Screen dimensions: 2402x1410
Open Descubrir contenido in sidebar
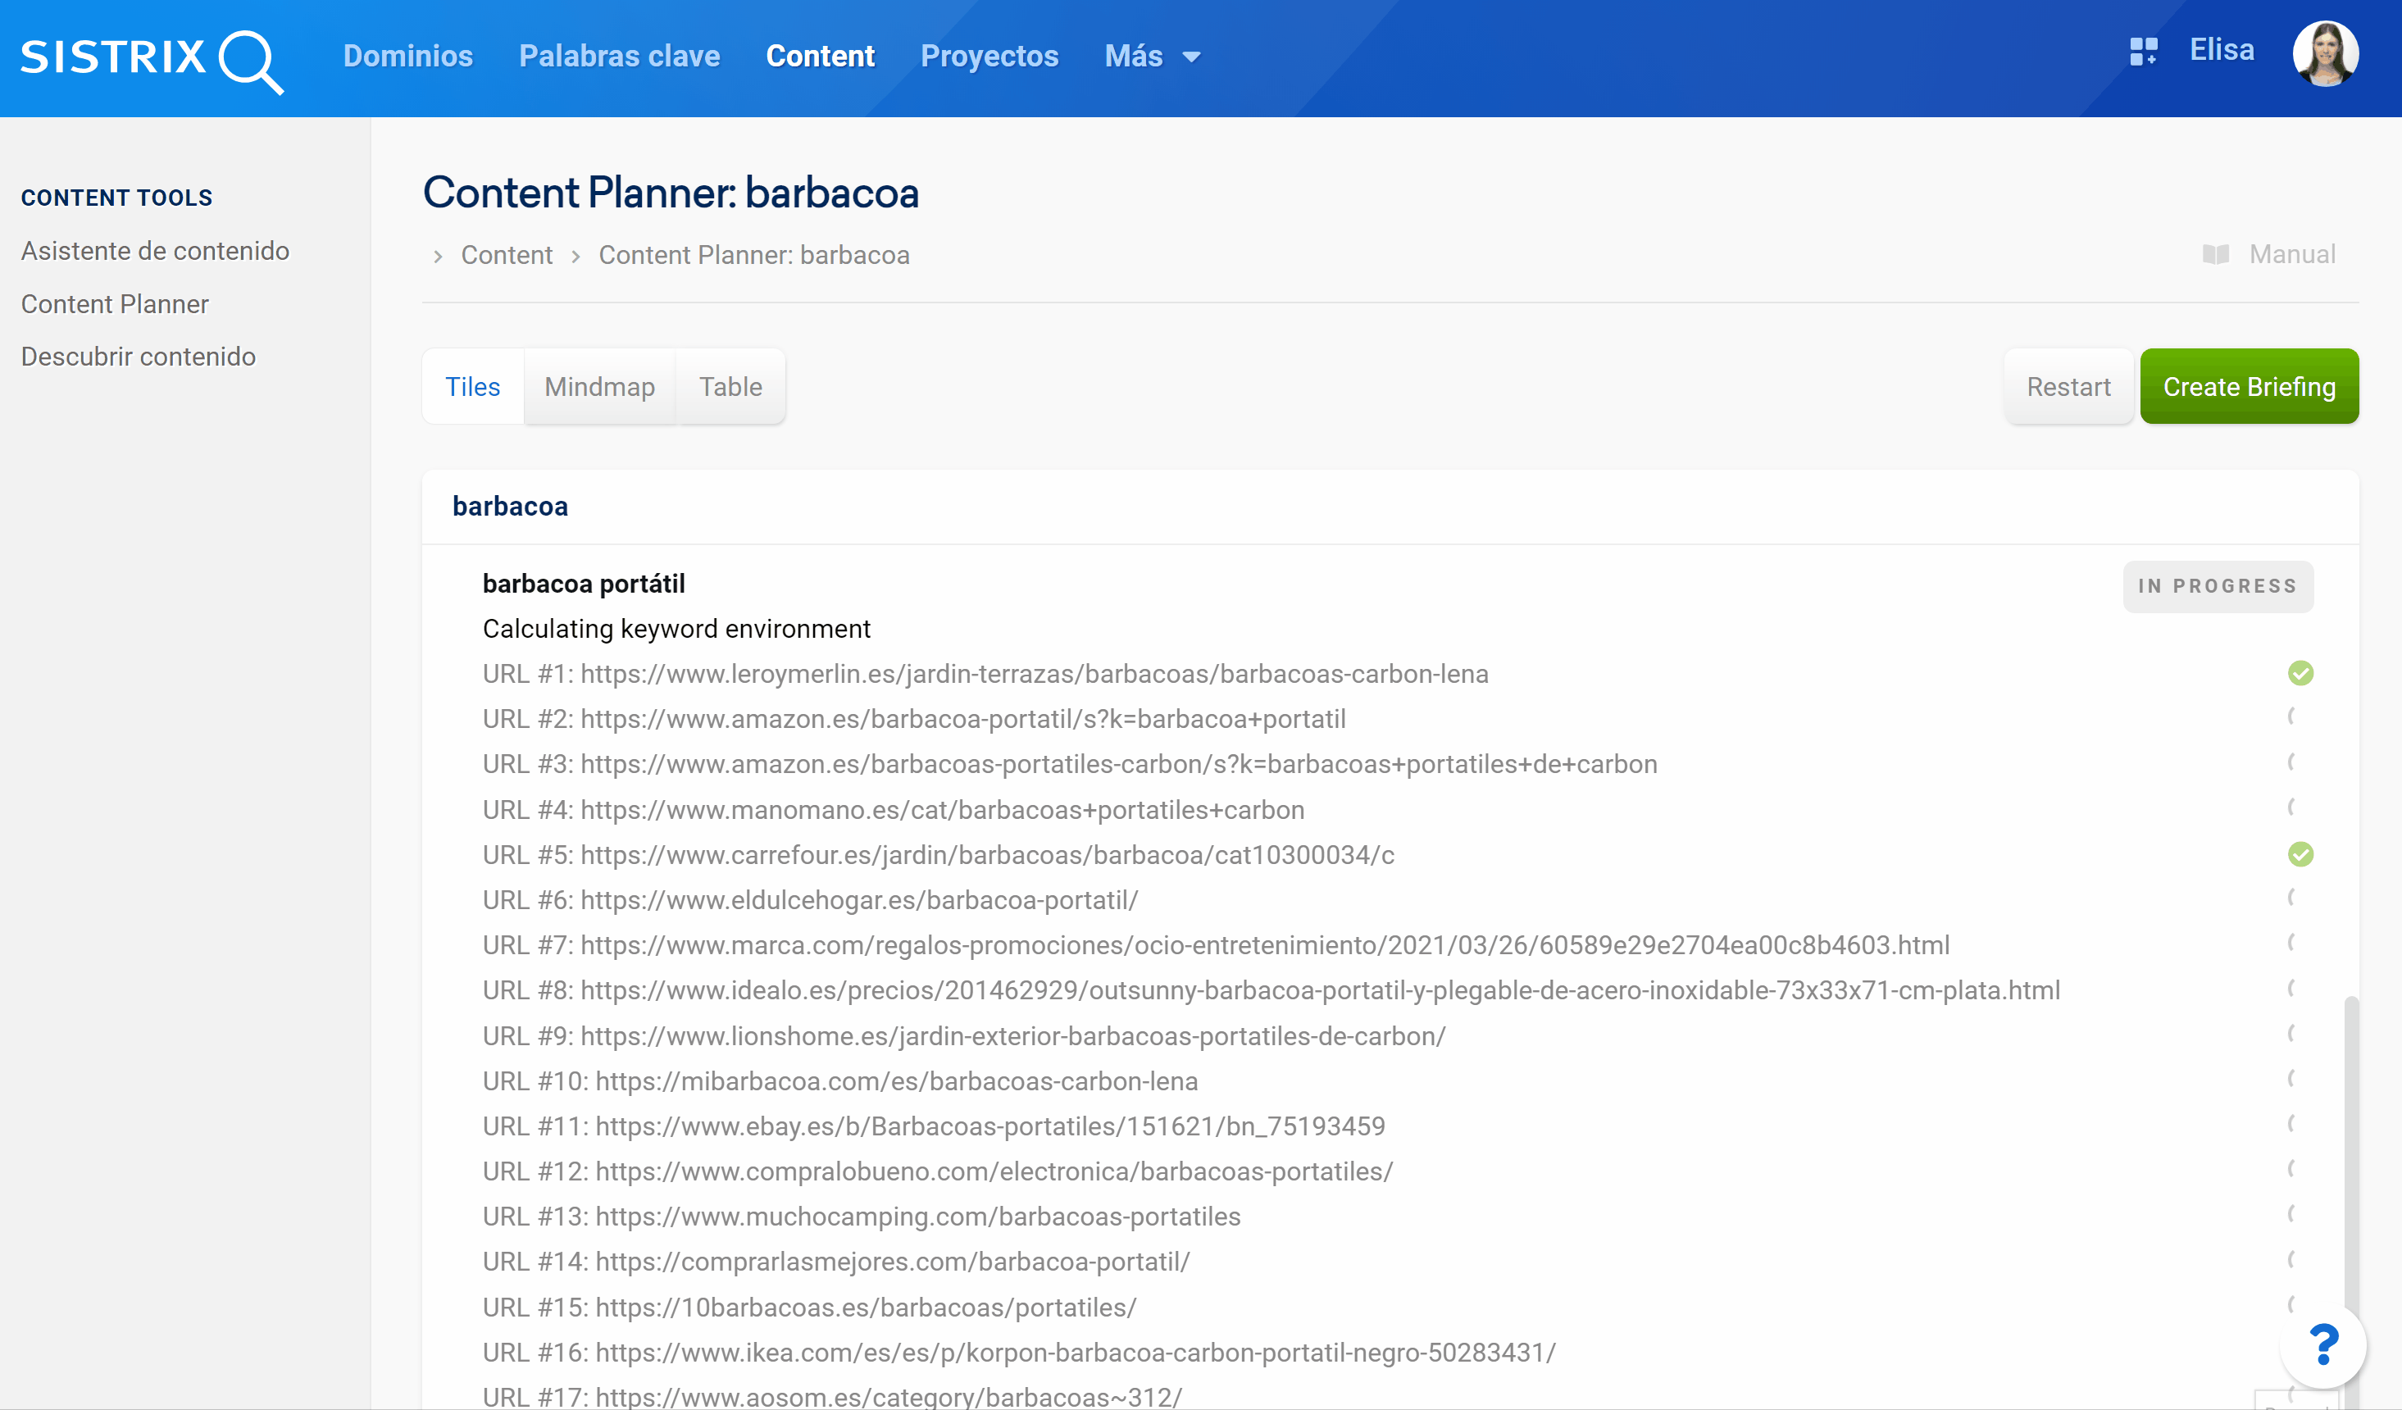139,357
